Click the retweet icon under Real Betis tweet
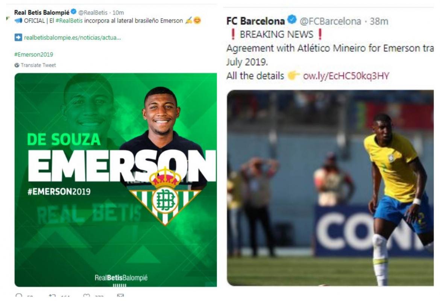 click(x=52, y=295)
